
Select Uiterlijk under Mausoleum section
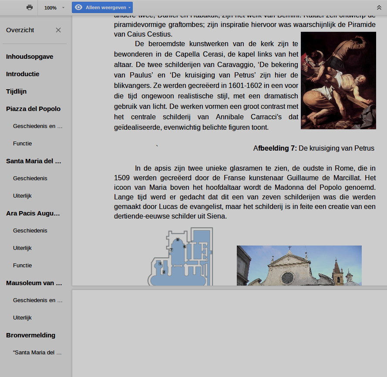tap(23, 318)
